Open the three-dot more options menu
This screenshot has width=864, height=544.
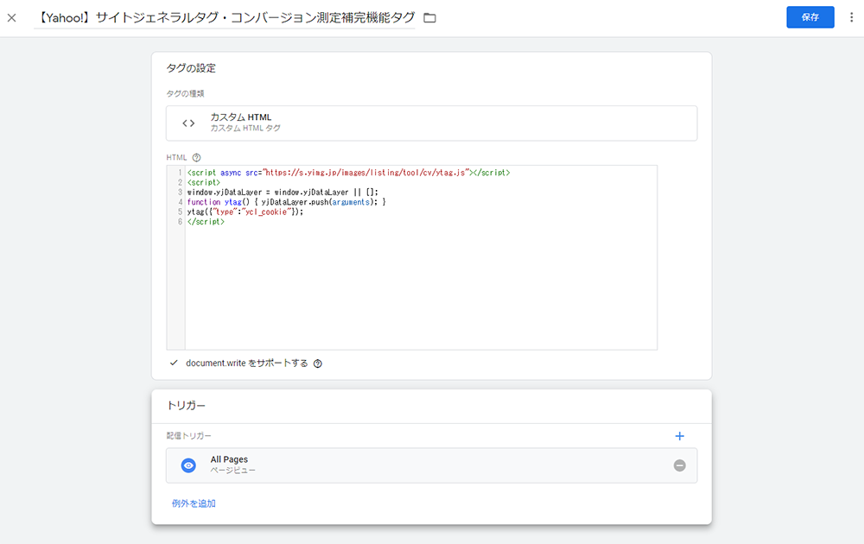851,17
